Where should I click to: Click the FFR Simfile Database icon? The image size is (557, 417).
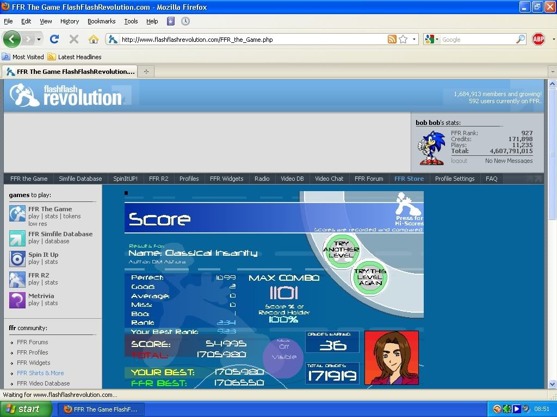(x=17, y=238)
